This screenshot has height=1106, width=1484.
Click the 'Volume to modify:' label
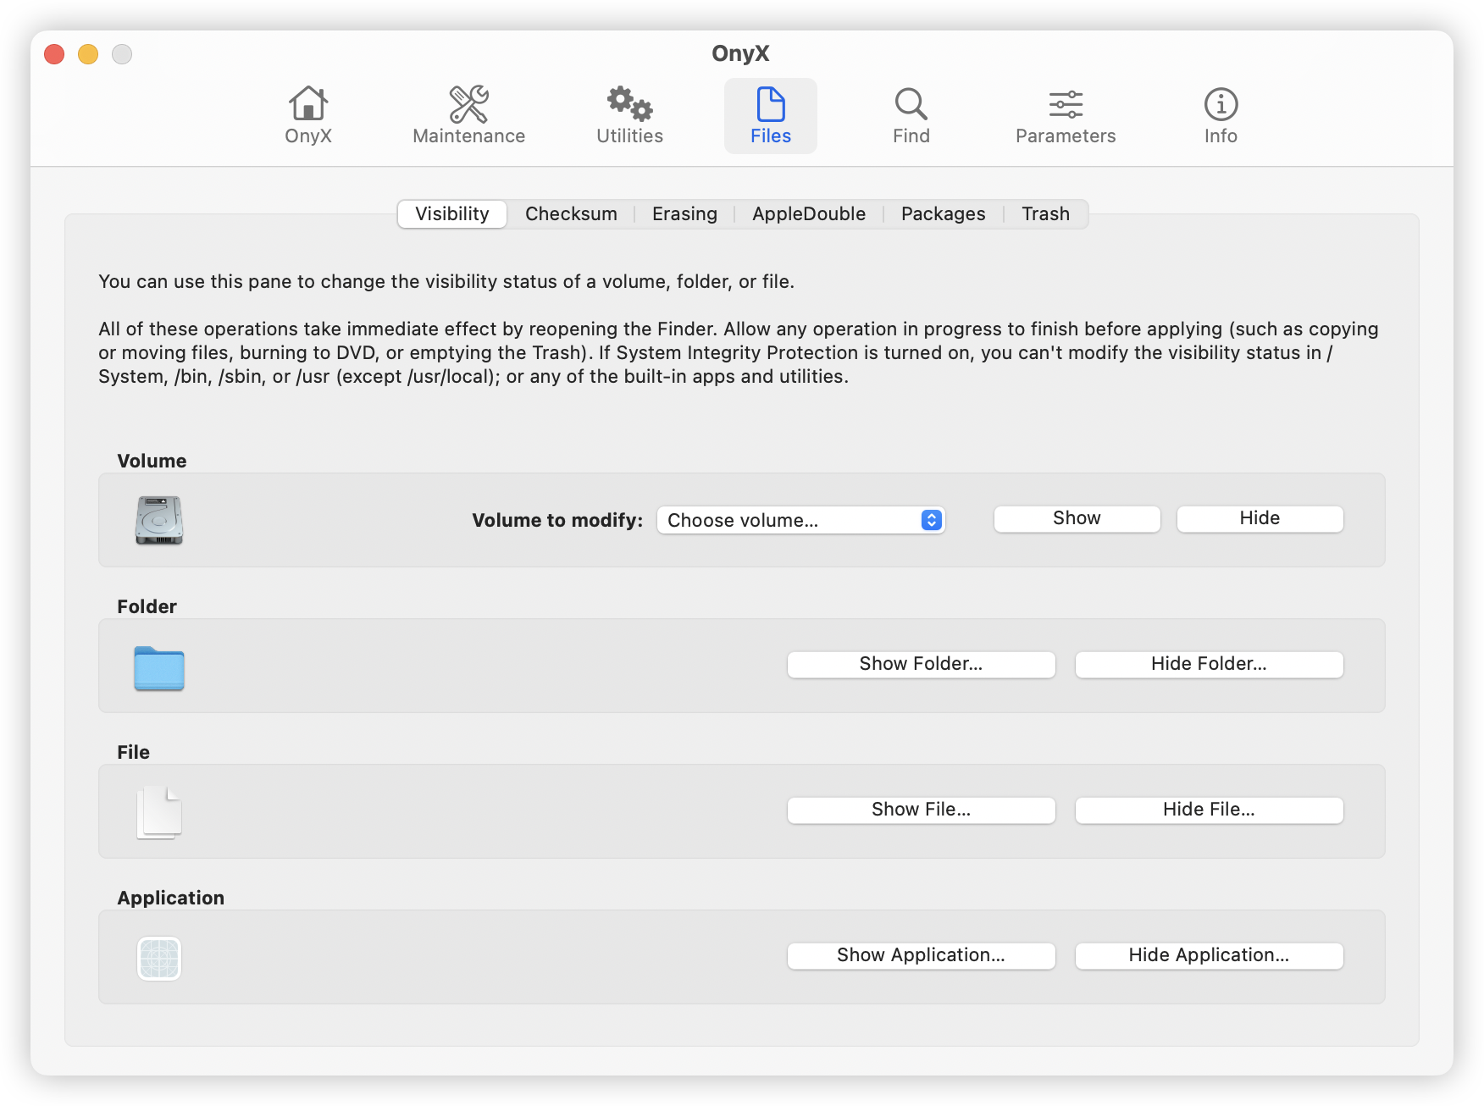(557, 521)
